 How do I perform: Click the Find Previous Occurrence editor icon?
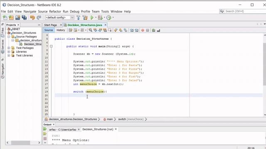click(x=95, y=30)
